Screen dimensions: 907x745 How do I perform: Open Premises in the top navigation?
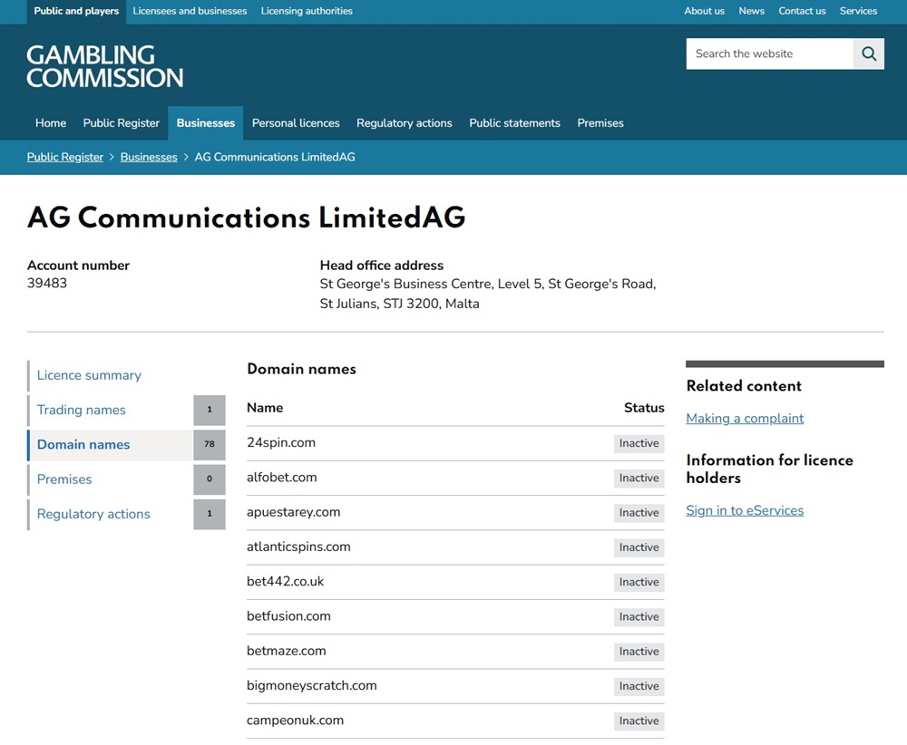point(600,123)
